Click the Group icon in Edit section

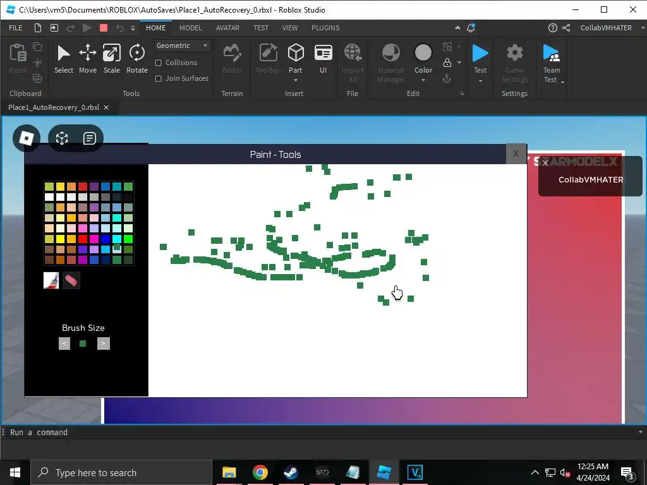(x=447, y=47)
